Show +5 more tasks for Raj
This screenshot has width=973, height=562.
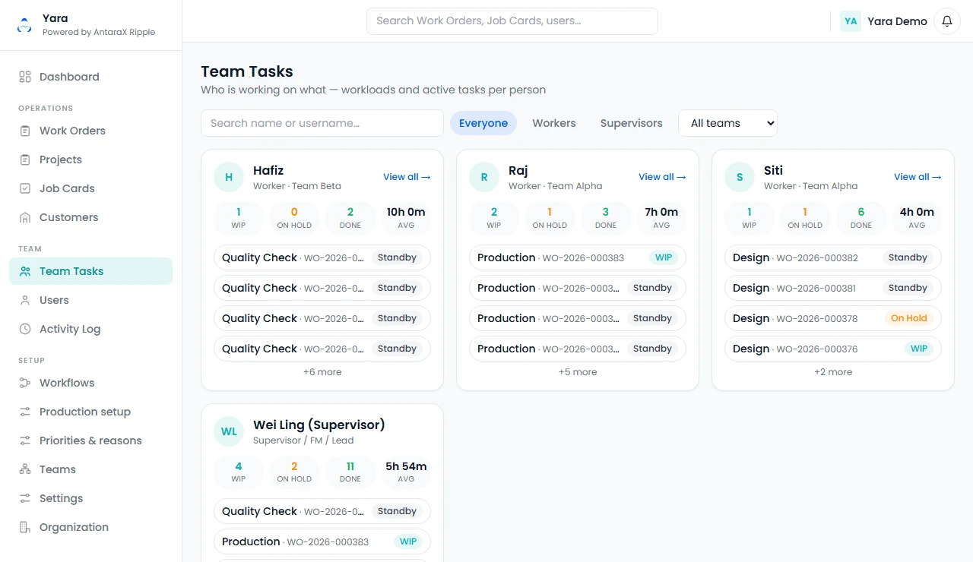578,372
